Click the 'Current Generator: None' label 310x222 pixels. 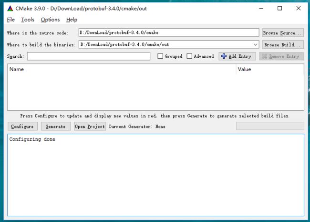pyautogui.click(x=137, y=127)
